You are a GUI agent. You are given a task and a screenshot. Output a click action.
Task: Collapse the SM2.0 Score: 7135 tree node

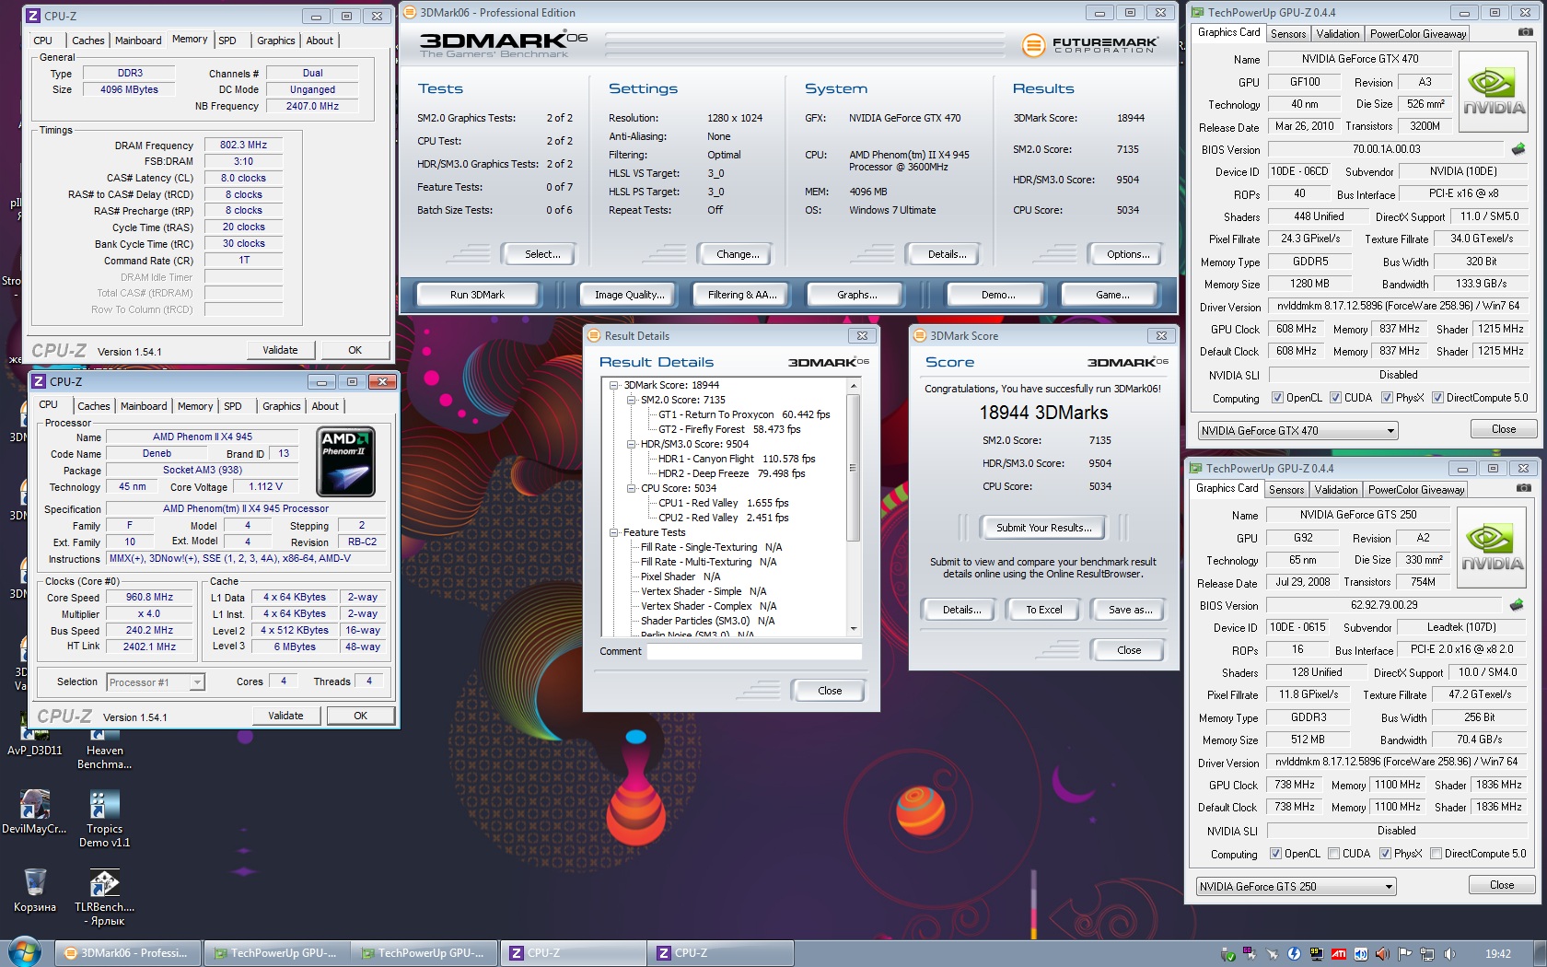pyautogui.click(x=632, y=400)
